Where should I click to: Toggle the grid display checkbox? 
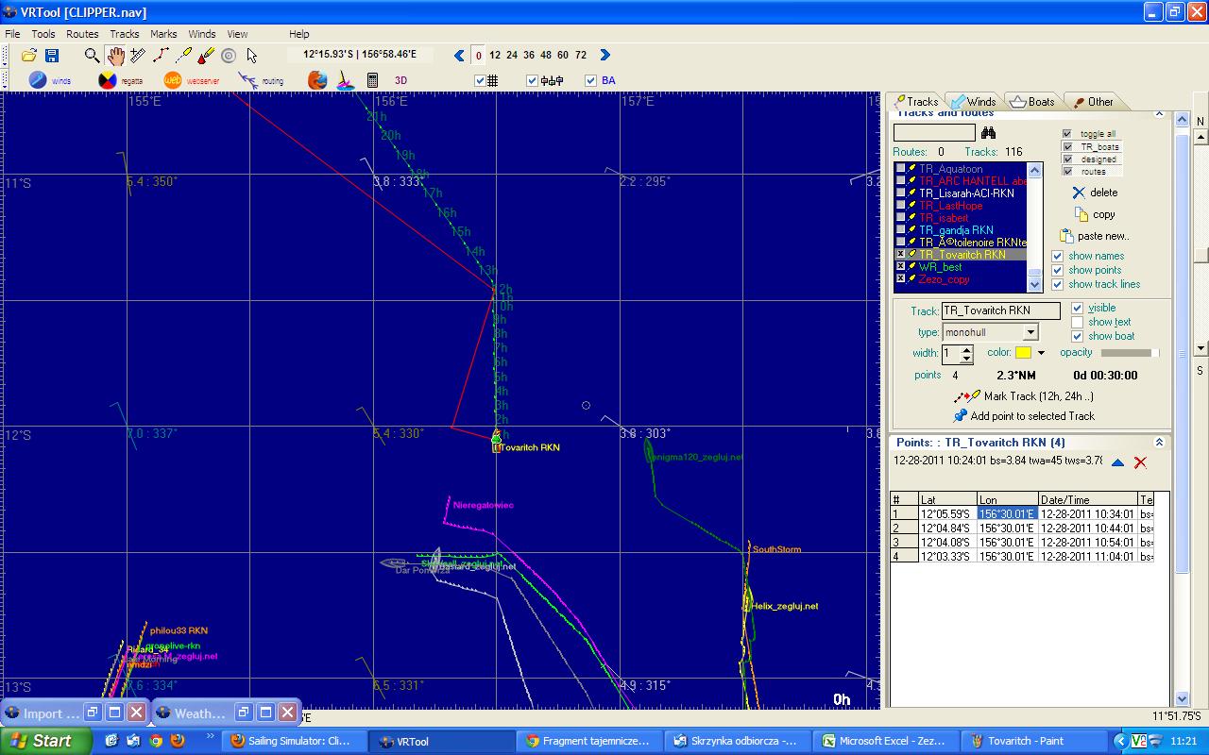pos(480,80)
